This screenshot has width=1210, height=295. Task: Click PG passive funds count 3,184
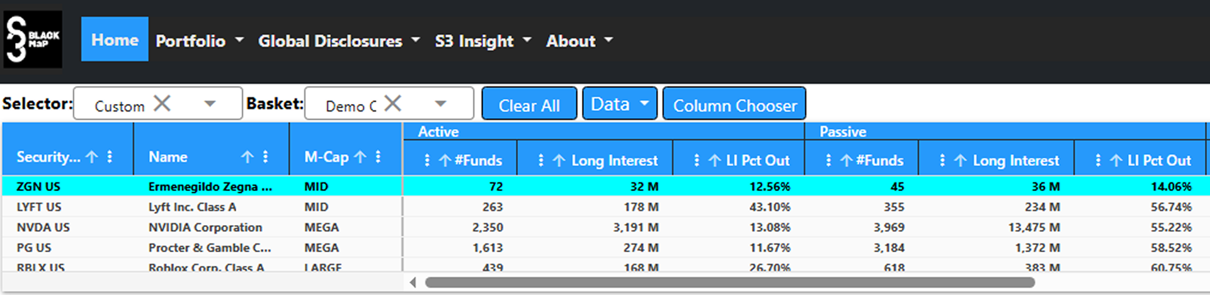pyautogui.click(x=889, y=248)
